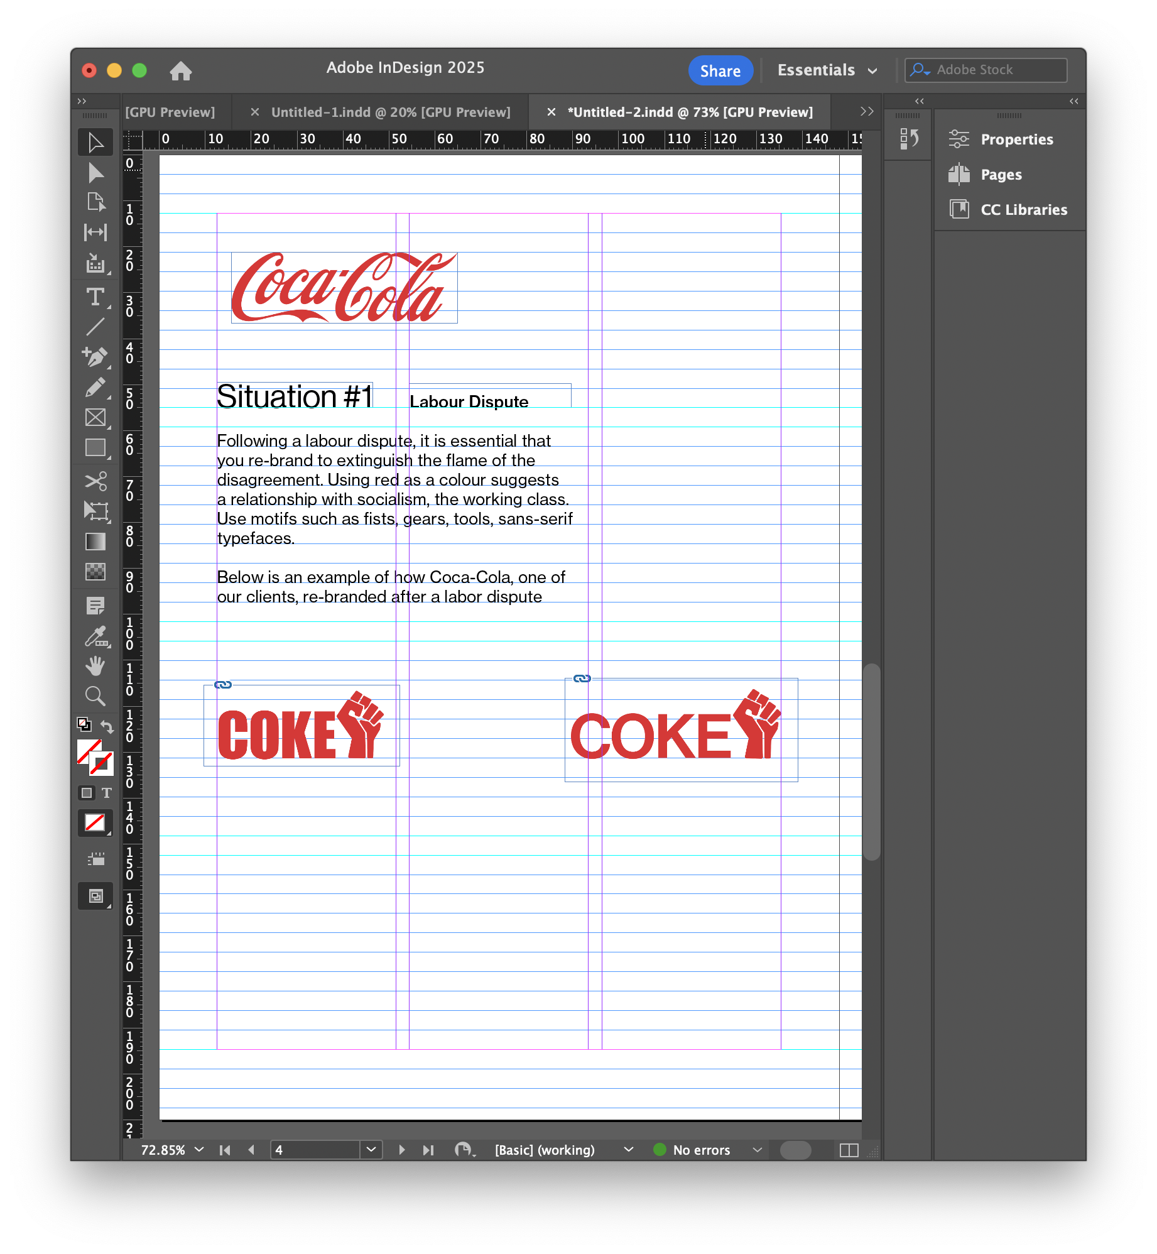Select the Hand tool
Screen dimensions: 1157x1254
tap(95, 666)
